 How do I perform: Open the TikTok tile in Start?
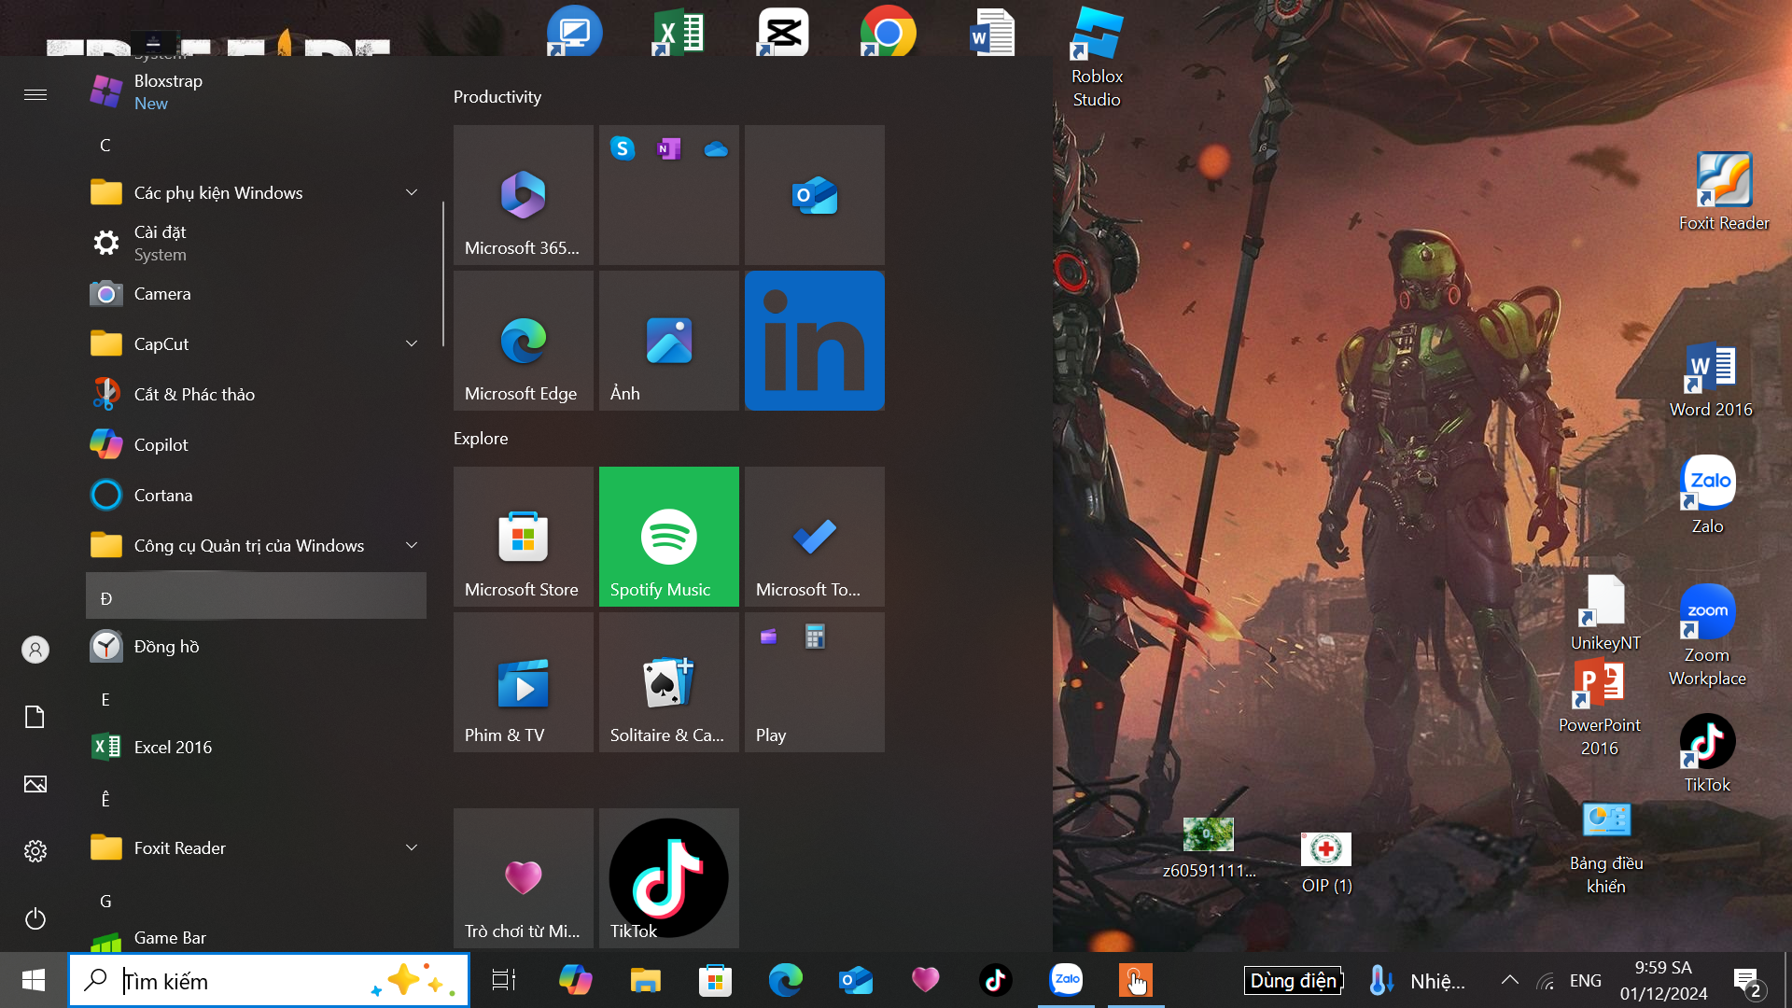(668, 877)
